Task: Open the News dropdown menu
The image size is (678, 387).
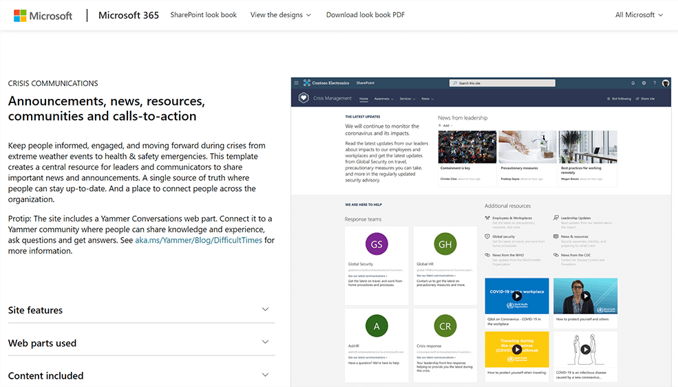Action: click(x=427, y=98)
